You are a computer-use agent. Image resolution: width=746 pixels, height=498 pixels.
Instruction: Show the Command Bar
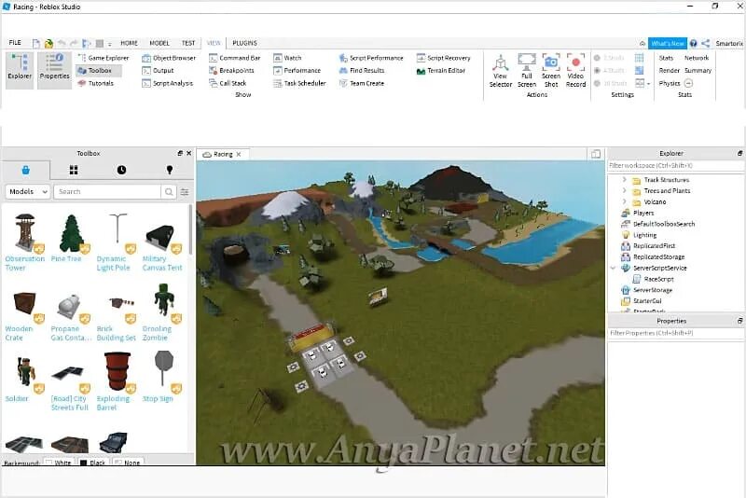click(x=235, y=58)
